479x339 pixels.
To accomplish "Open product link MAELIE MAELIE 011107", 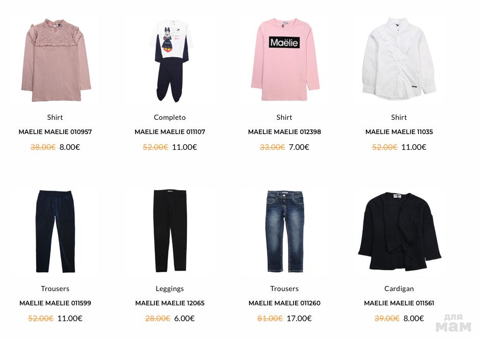I will tap(170, 132).
